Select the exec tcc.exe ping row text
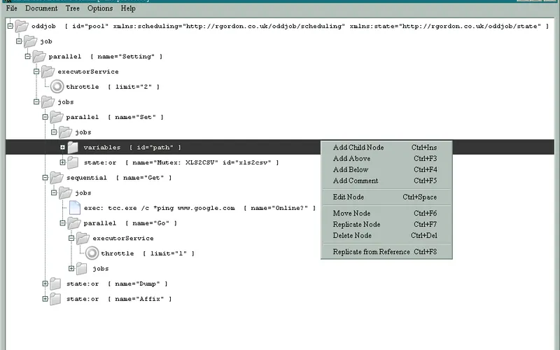Image resolution: width=560 pixels, height=350 pixels. (x=200, y=208)
